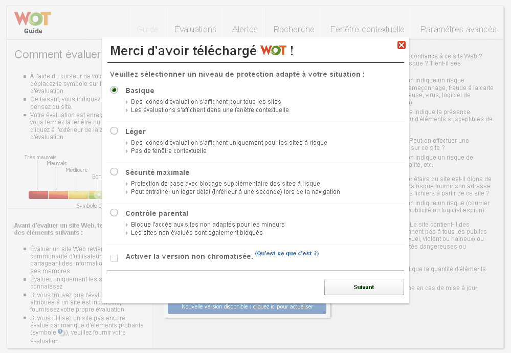Click "Pas de fenêtre contextuelle" text
The width and height of the screenshot is (511, 353).
(x=168, y=151)
